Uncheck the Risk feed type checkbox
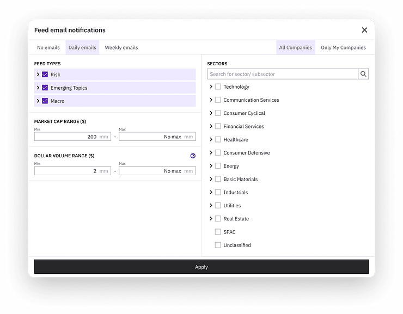The image size is (403, 314). point(45,75)
